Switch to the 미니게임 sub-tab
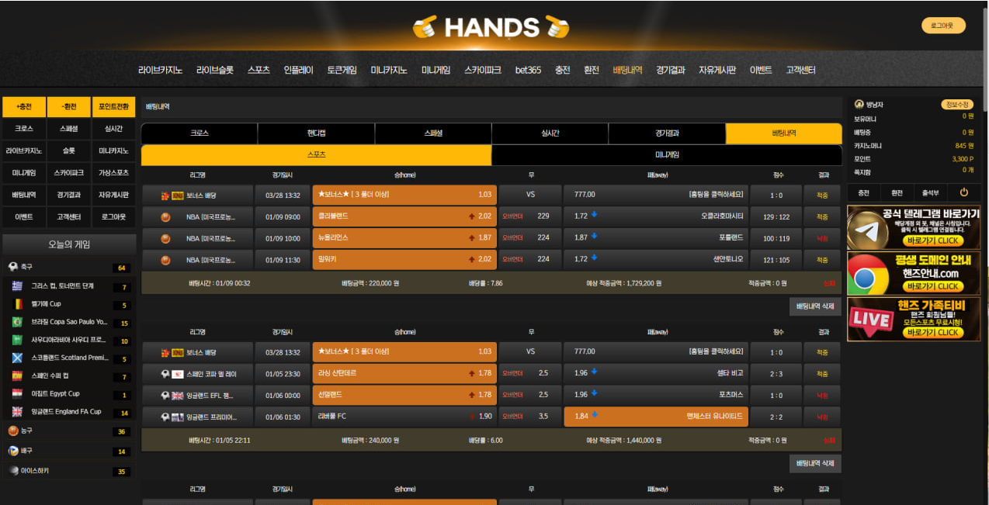Image resolution: width=989 pixels, height=505 pixels. [666, 155]
